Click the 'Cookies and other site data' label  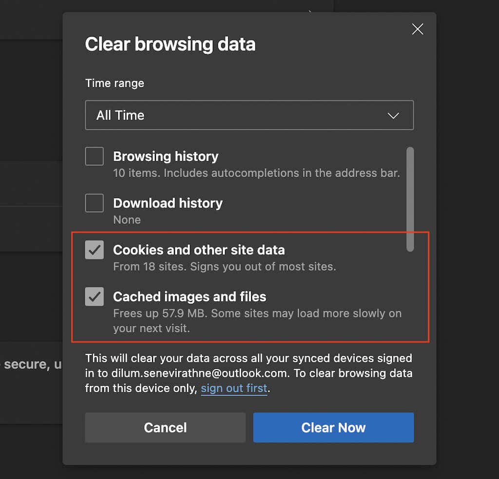point(199,250)
